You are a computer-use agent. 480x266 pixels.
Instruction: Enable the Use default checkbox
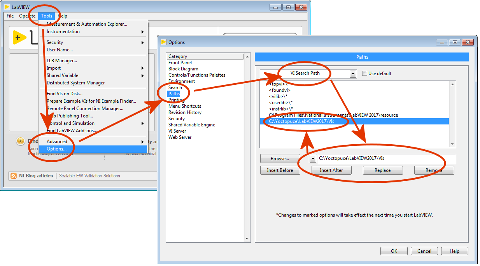click(x=364, y=73)
